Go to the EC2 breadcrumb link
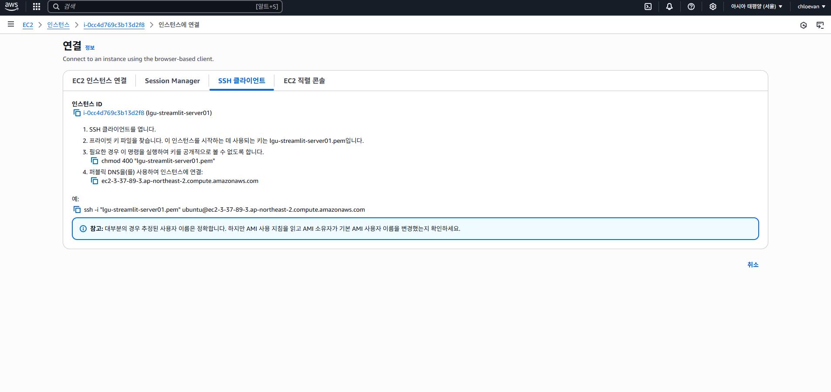 pyautogui.click(x=28, y=25)
